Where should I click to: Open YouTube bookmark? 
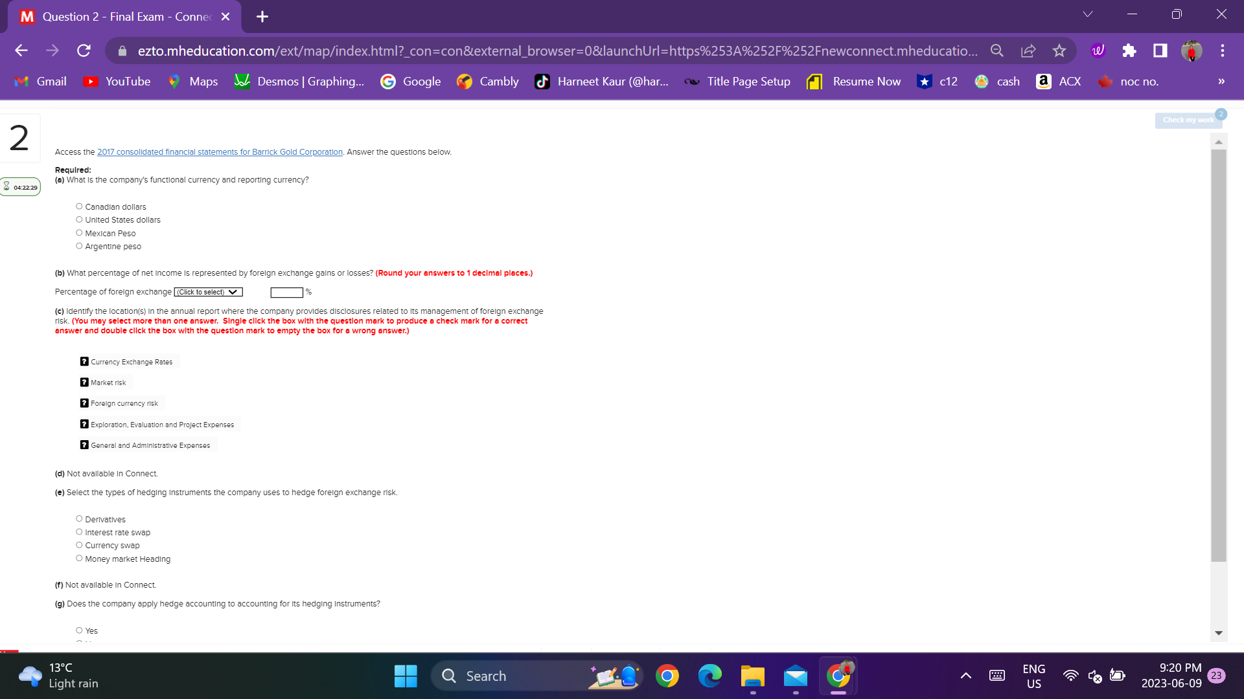(117, 82)
